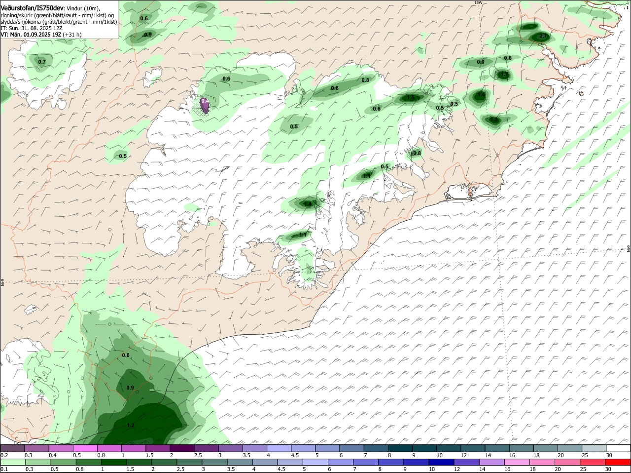
Task: Pick the deep blue swatch between 10 and 12 in rain scale
Action: coord(442,462)
